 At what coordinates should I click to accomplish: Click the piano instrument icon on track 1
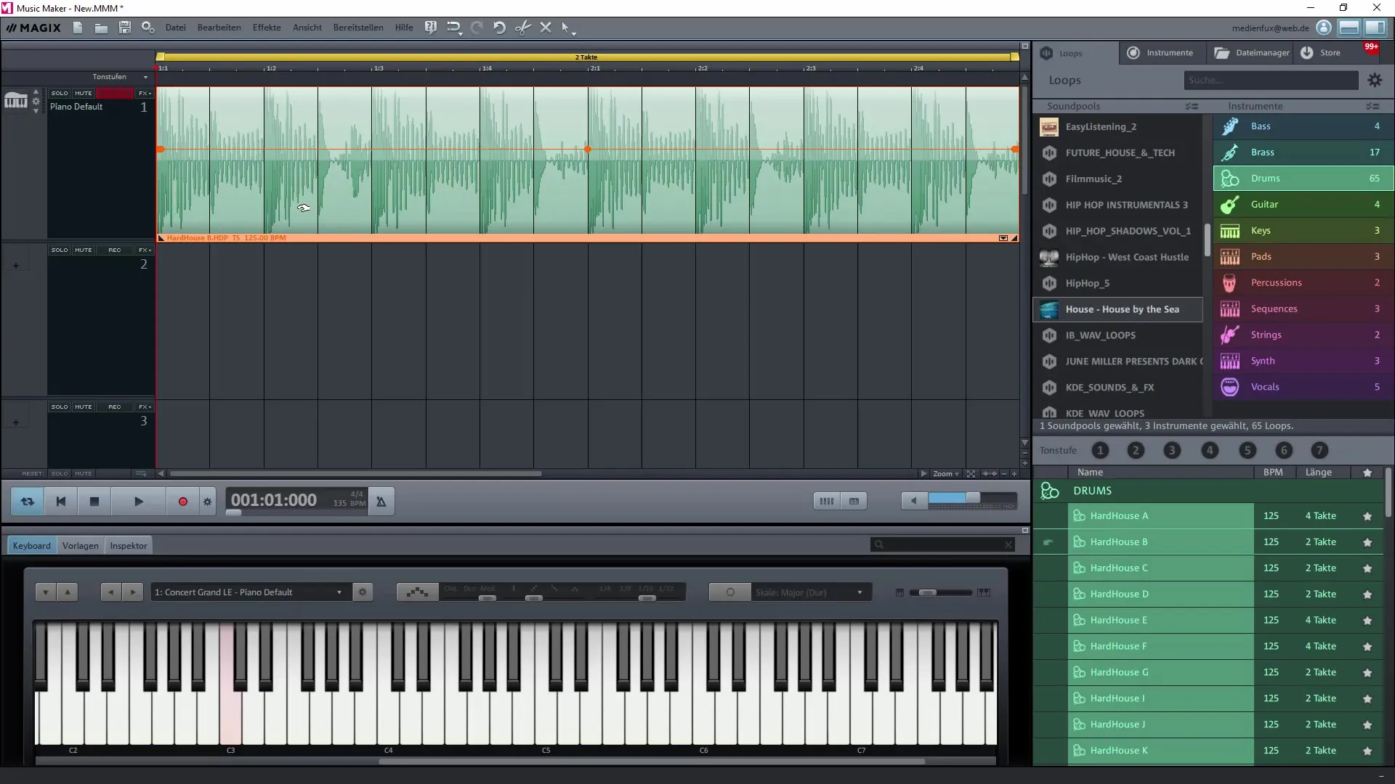point(16,101)
